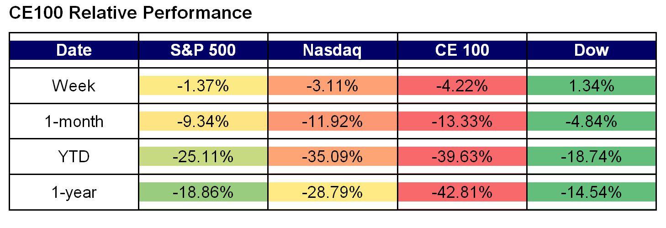Screen dimensions: 666x228
Task: Select the YTD row label
Action: pos(74,157)
